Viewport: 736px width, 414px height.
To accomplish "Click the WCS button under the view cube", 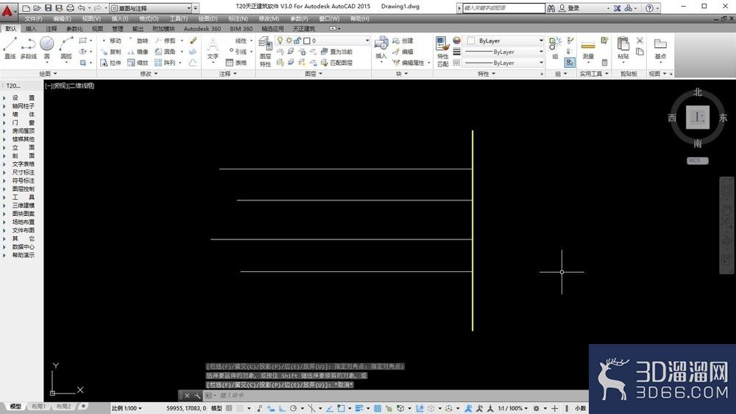I will click(x=697, y=161).
